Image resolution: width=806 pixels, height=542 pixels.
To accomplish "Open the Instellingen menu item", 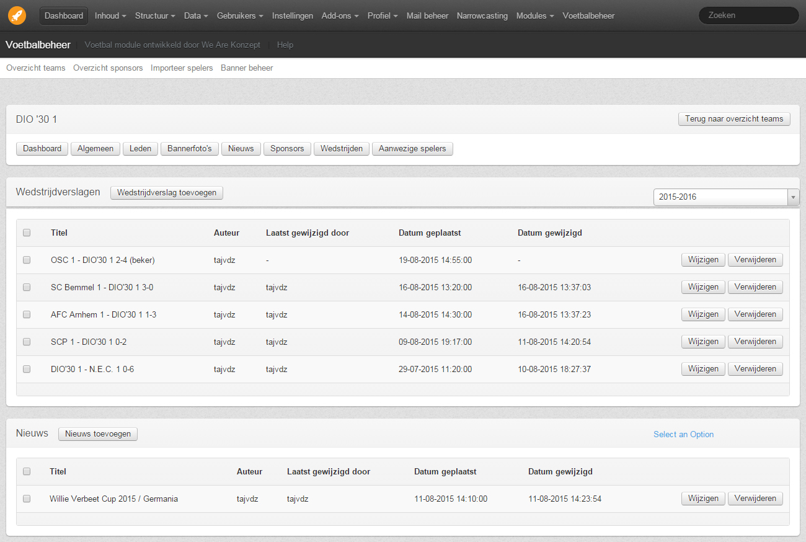I will (293, 16).
